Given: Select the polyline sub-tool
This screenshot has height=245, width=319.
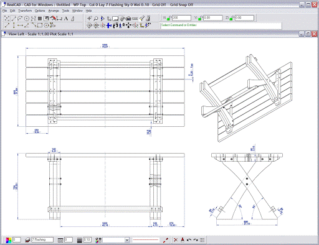Looking at the screenshot, I should (34, 25).
